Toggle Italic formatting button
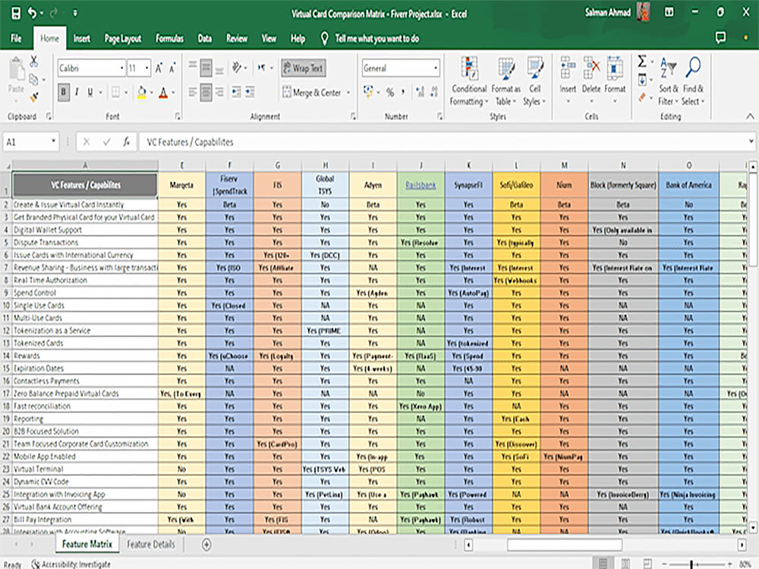The image size is (759, 569). click(77, 92)
